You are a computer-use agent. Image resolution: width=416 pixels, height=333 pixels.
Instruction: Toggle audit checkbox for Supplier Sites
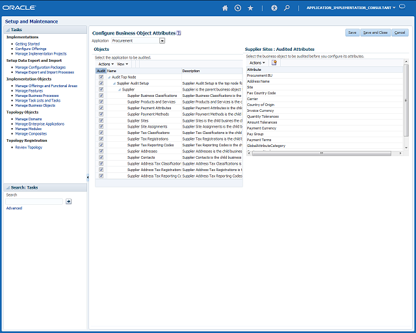coord(101,120)
